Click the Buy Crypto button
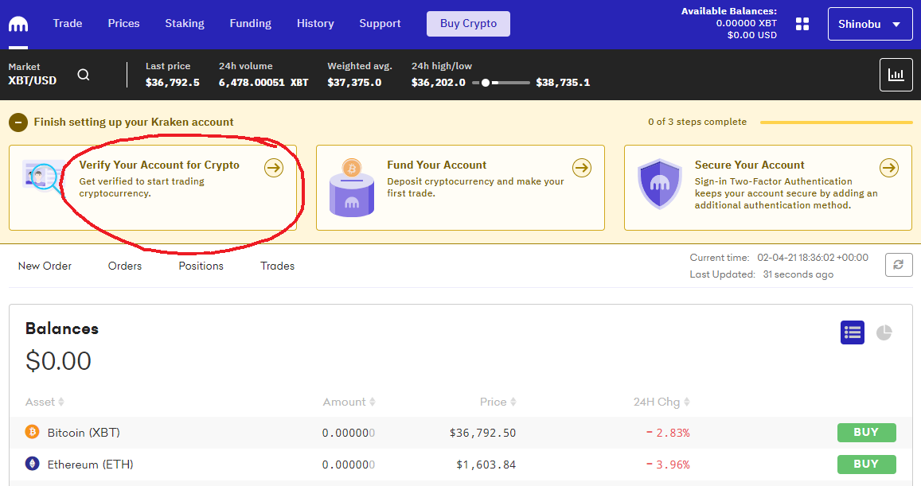Image resolution: width=921 pixels, height=486 pixels. pyautogui.click(x=468, y=23)
